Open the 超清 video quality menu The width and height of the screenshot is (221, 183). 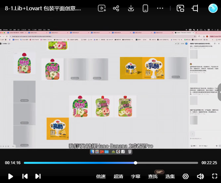point(118,176)
